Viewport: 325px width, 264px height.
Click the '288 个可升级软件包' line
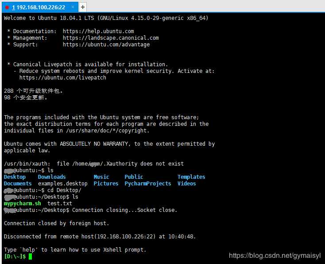pyautogui.click(x=33, y=91)
